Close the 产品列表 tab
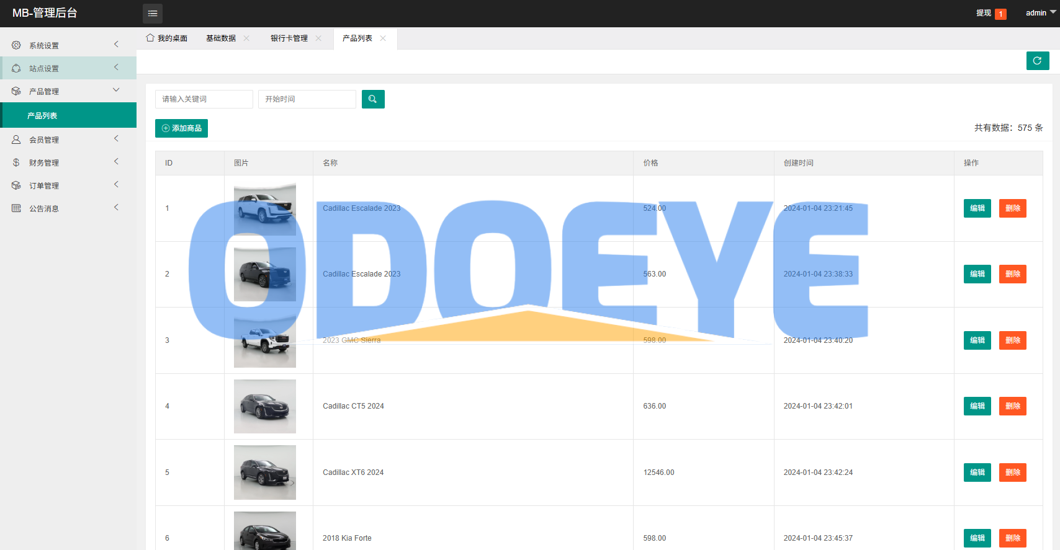 [x=383, y=38]
